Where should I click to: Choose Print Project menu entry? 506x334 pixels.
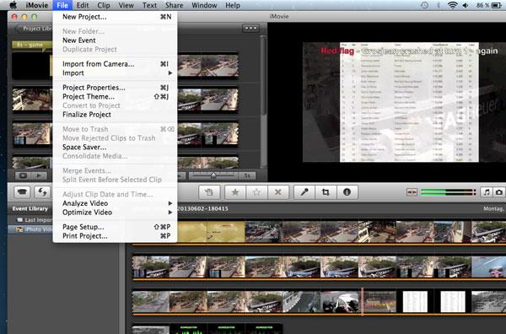(115, 236)
